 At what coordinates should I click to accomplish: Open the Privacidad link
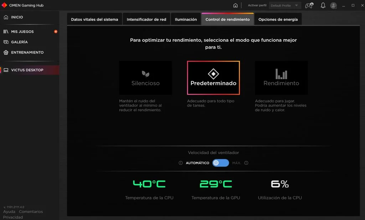(13, 217)
